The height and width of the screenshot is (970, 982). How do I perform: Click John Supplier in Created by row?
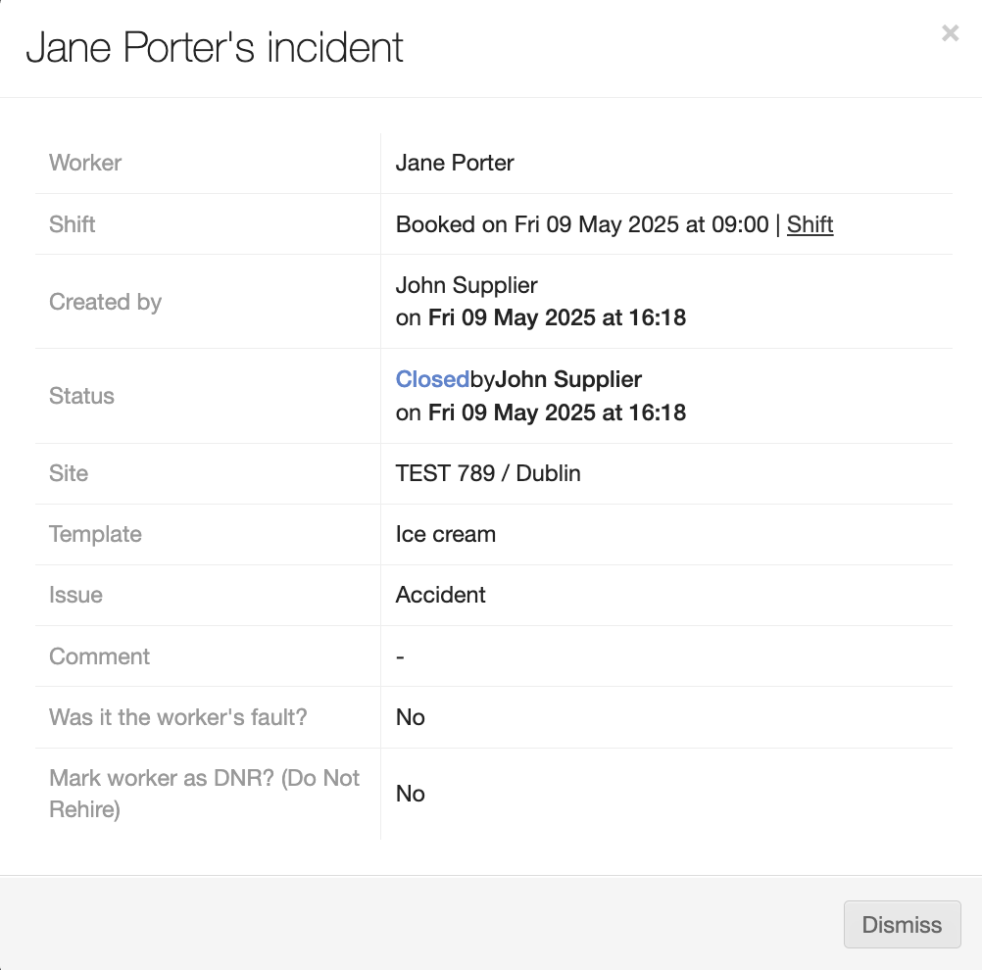tap(466, 285)
